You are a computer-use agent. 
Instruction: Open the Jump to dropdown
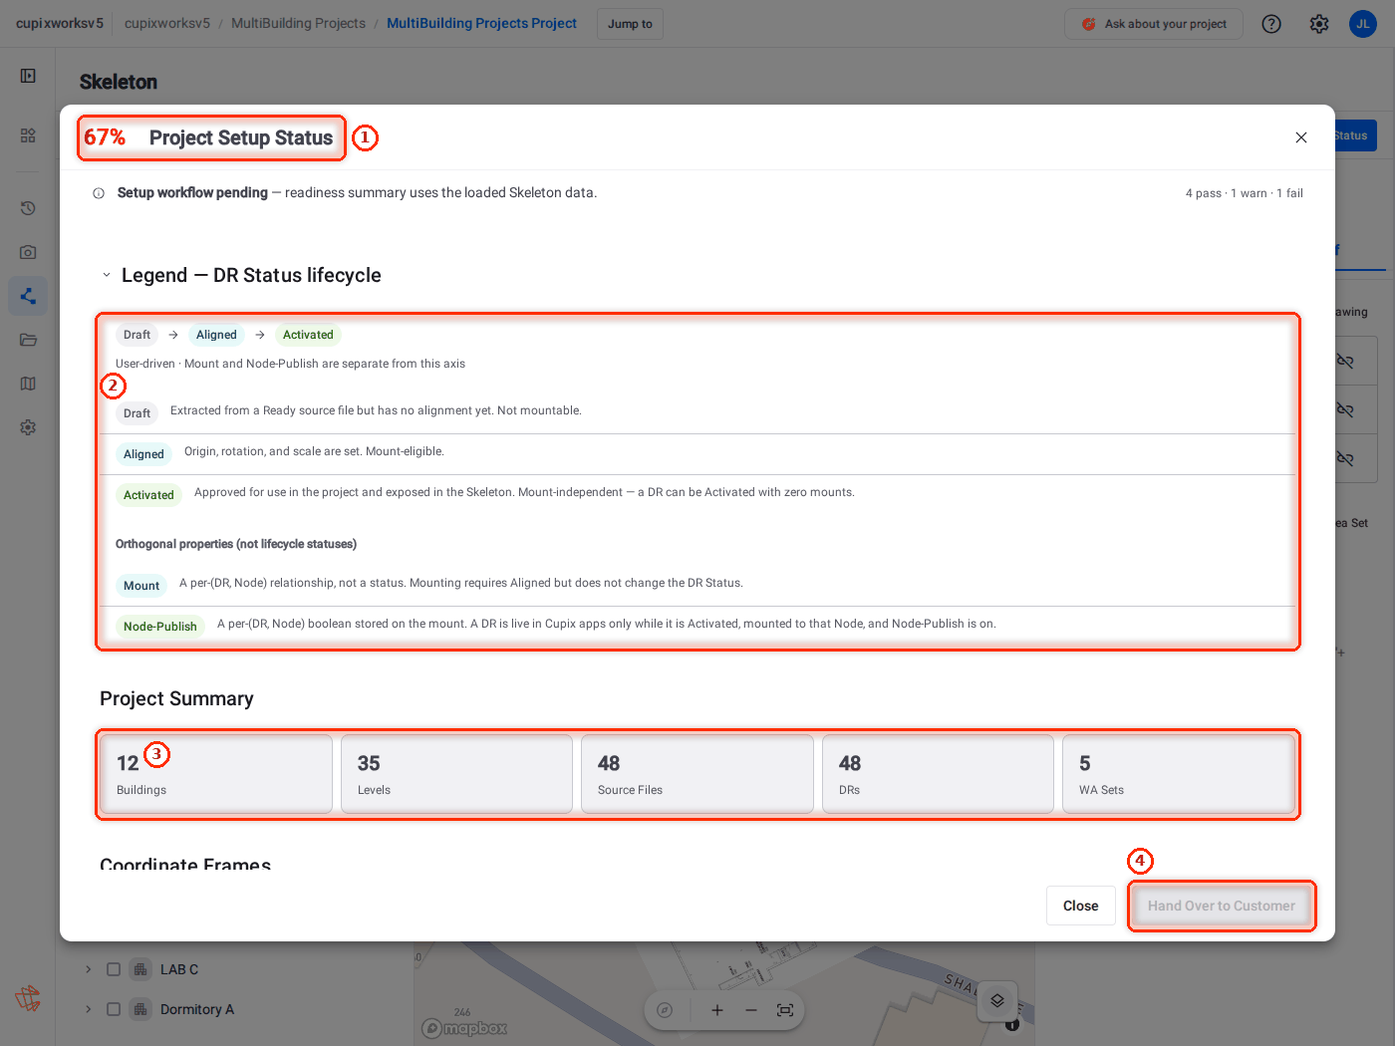630,24
